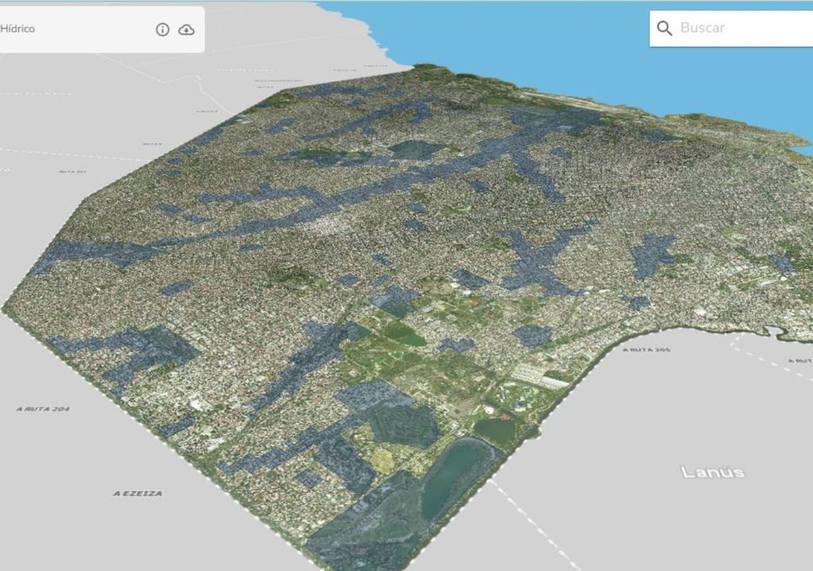The width and height of the screenshot is (813, 571).
Task: Select the magnifying glass search icon
Action: click(x=665, y=28)
